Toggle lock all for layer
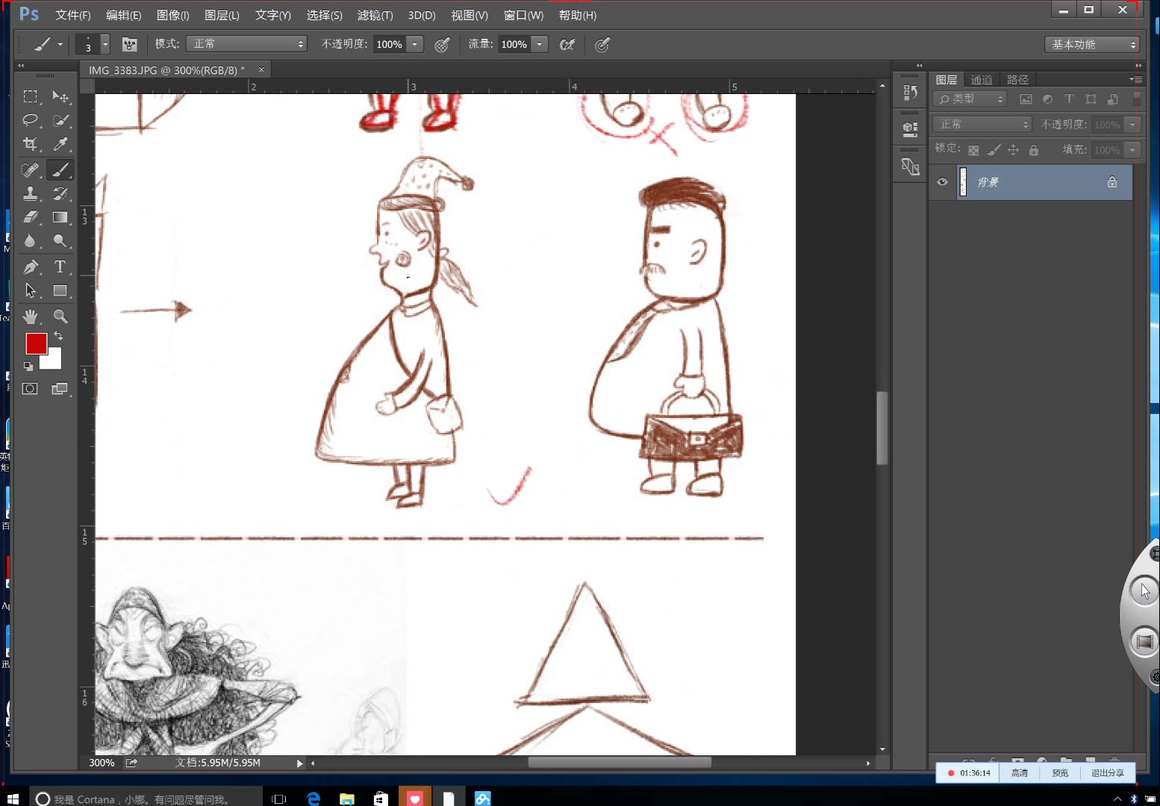This screenshot has width=1160, height=806. [x=1033, y=150]
